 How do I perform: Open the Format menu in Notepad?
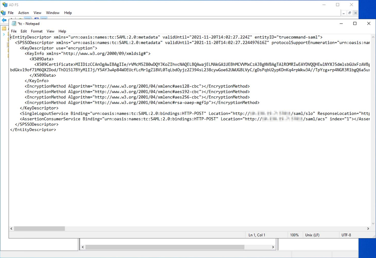click(37, 31)
